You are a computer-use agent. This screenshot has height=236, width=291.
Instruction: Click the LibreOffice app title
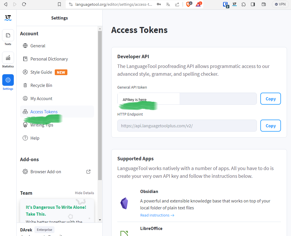(151, 228)
